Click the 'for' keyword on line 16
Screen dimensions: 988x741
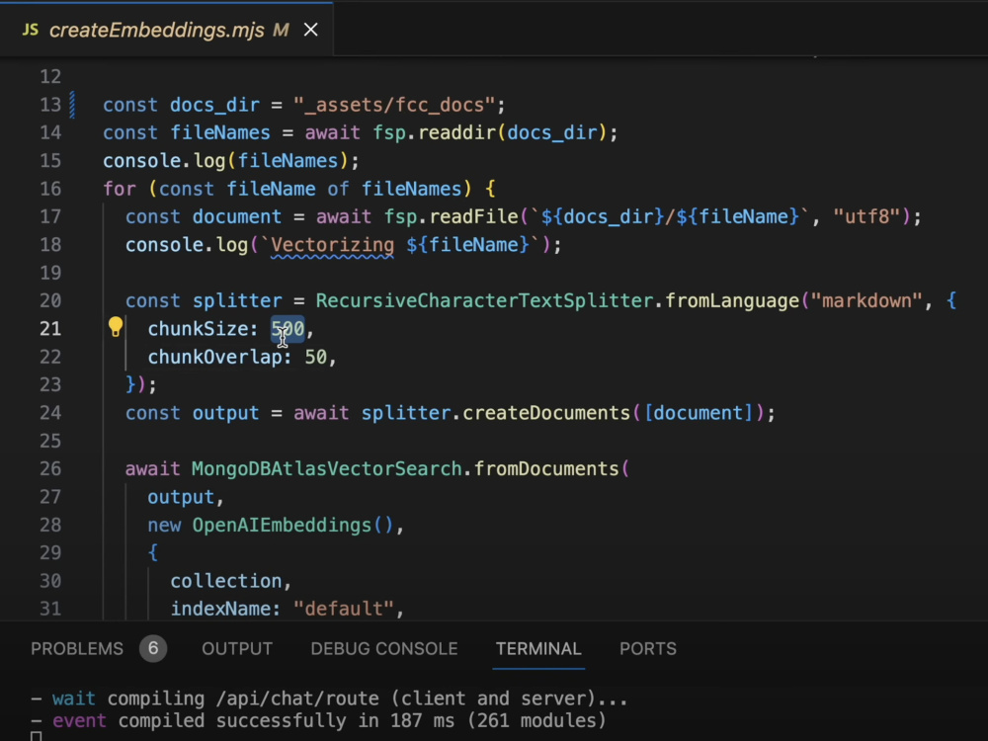point(120,189)
